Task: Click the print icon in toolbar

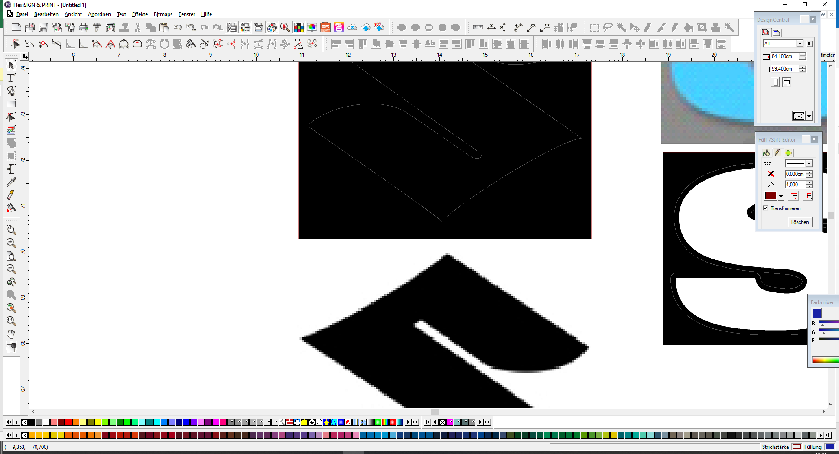Action: pyautogui.click(x=84, y=28)
